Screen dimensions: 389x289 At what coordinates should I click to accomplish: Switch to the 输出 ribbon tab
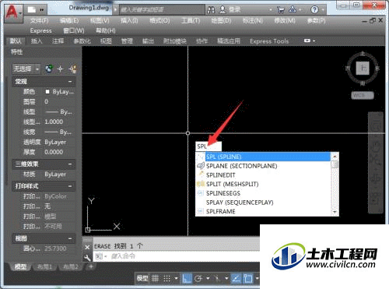click(x=148, y=41)
